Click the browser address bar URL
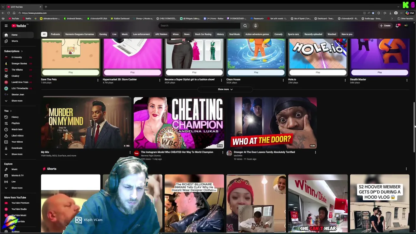The height and width of the screenshot is (234, 416). pos(34,13)
